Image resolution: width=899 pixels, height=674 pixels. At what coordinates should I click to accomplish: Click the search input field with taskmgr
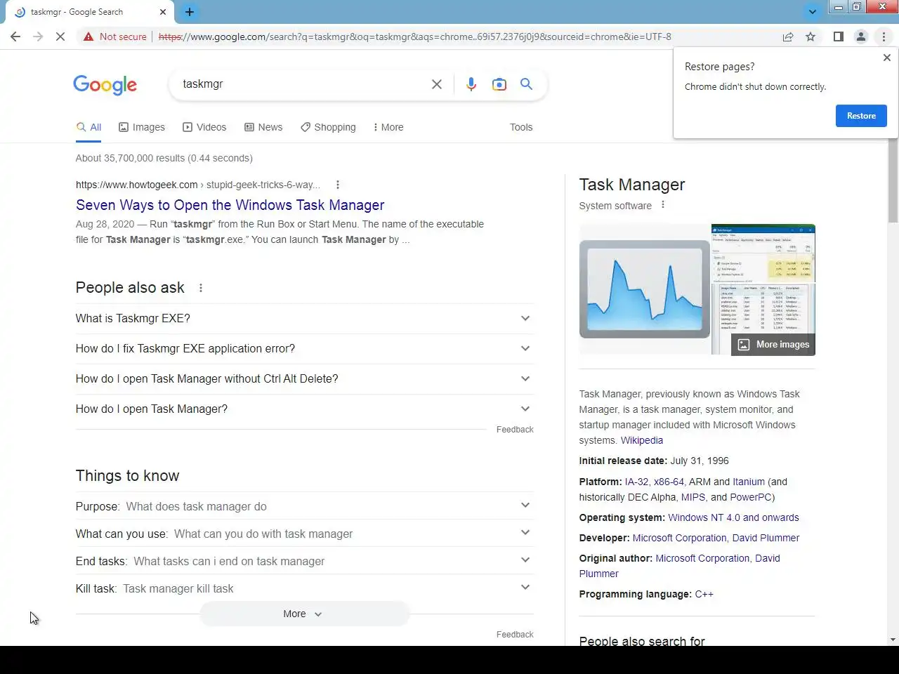(x=302, y=84)
